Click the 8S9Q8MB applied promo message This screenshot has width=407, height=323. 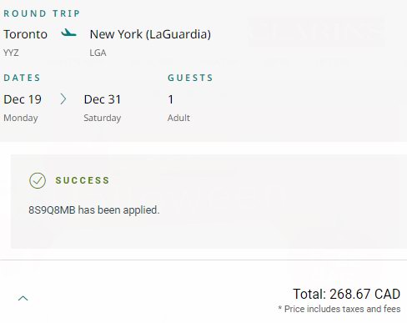94,209
